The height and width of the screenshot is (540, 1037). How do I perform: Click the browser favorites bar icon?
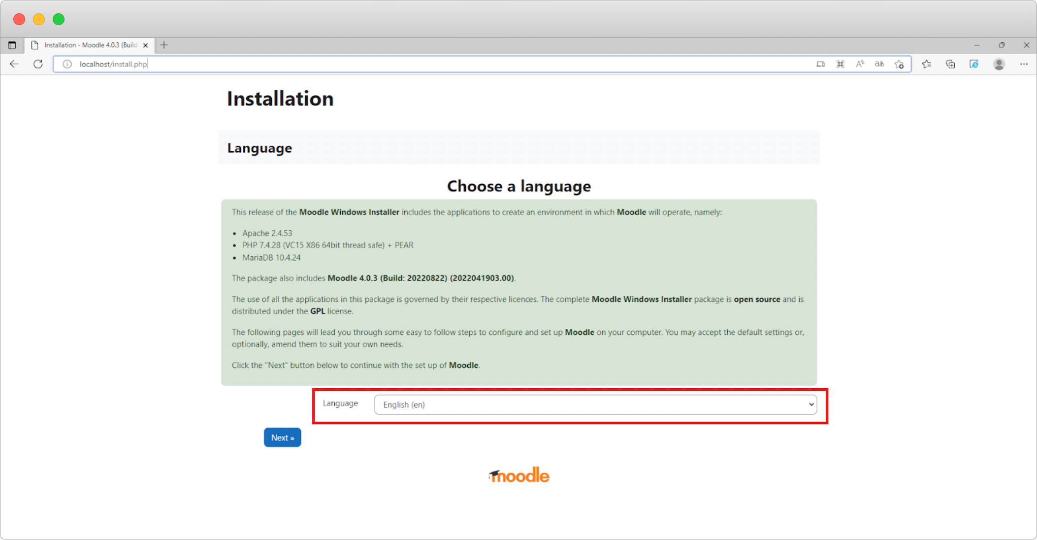[x=926, y=64]
